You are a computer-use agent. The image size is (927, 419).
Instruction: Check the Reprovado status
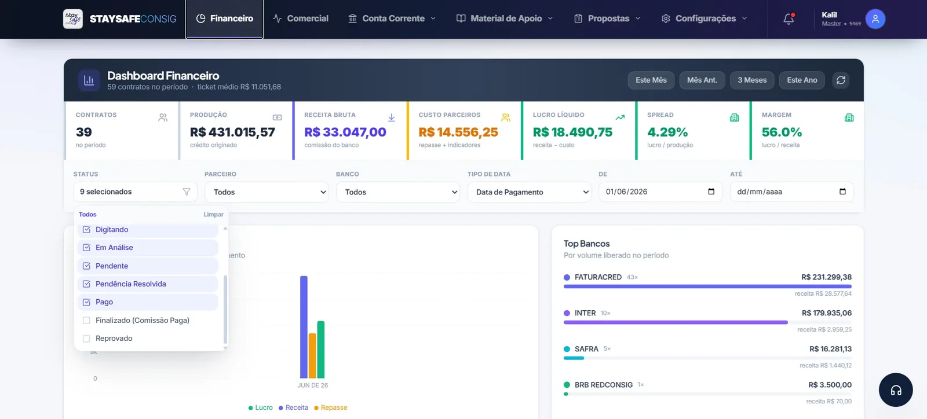(86, 339)
